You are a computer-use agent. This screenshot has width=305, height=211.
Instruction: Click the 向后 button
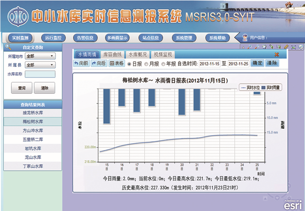[99, 63]
